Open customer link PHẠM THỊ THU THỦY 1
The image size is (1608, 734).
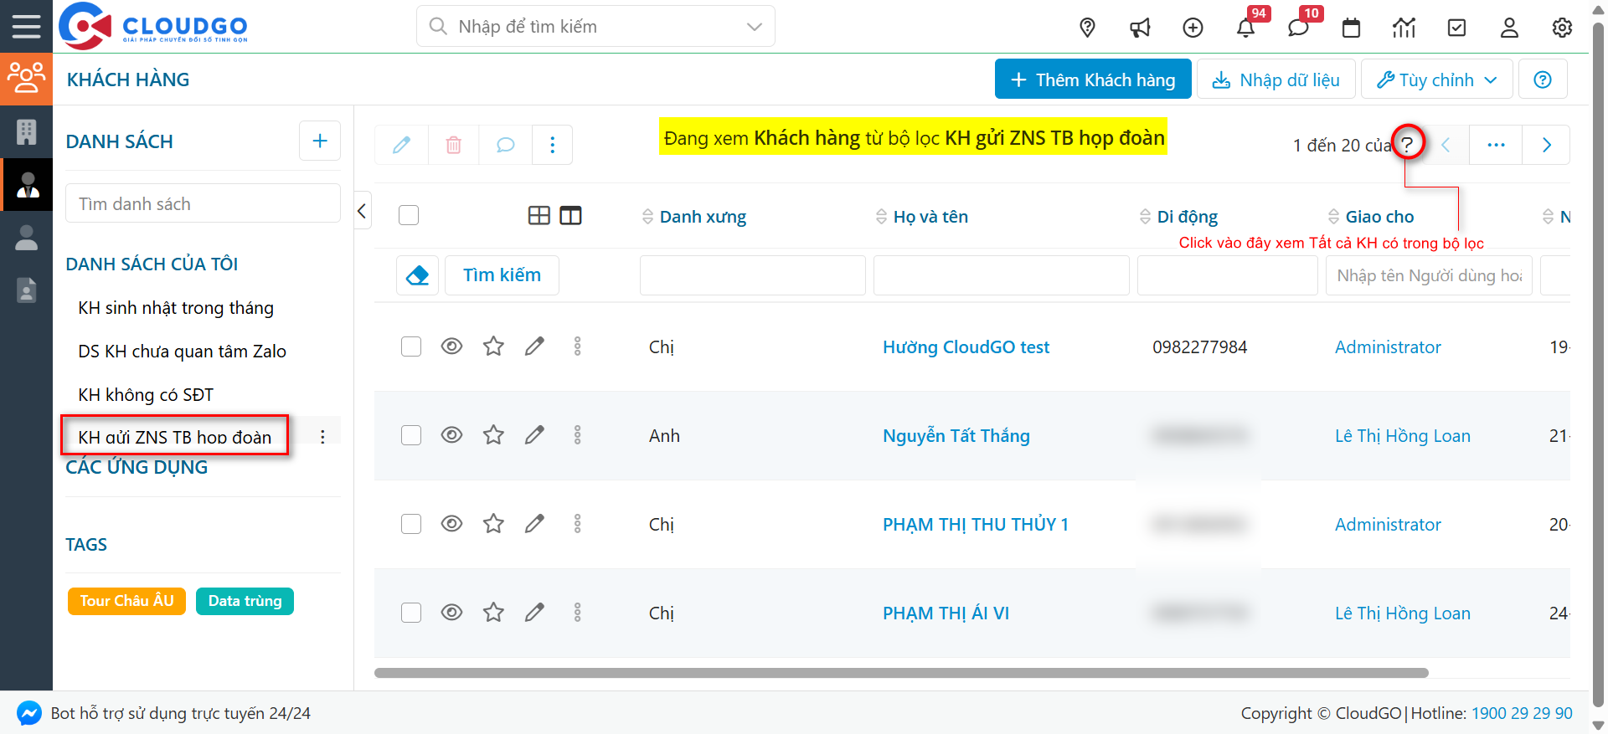pyautogui.click(x=975, y=525)
